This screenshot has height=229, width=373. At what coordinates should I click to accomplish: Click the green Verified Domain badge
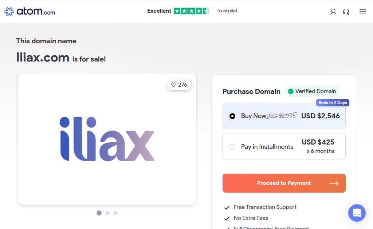[312, 91]
